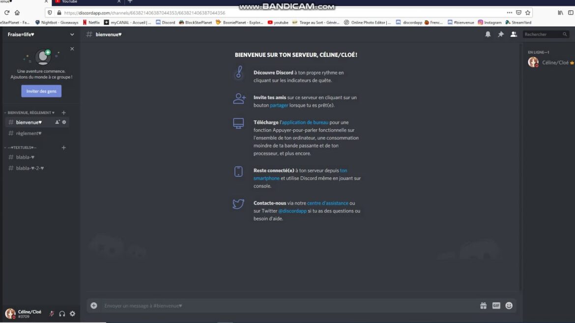Image resolution: width=575 pixels, height=323 pixels.
Task: Unmute the microphone
Action: tap(52, 313)
